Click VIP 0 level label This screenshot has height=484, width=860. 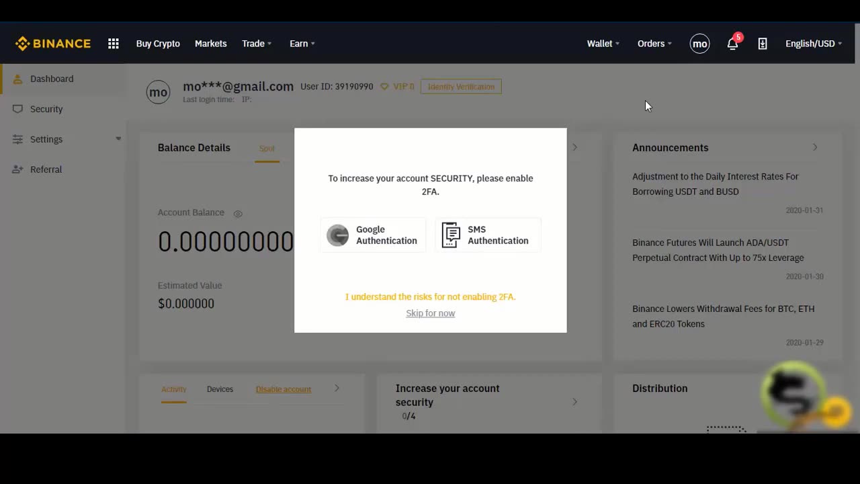tap(403, 87)
